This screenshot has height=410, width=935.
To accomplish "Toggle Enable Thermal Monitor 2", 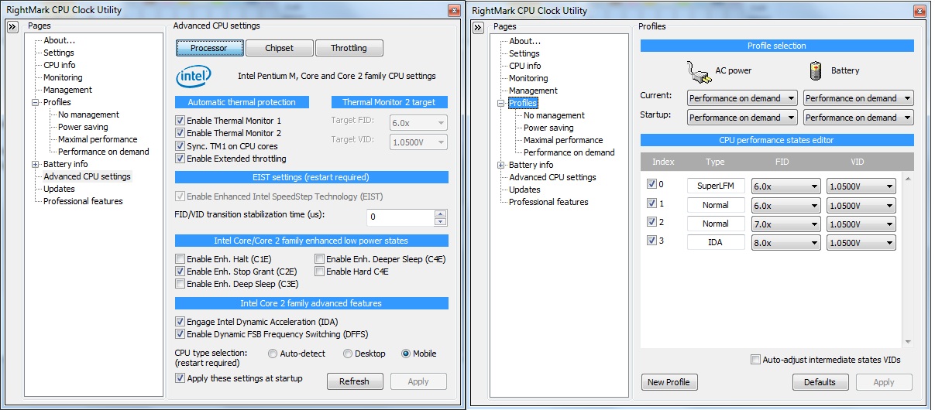I will tap(180, 134).
